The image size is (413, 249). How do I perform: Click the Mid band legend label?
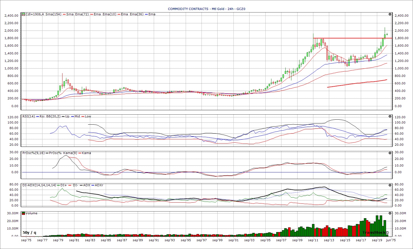point(77,116)
